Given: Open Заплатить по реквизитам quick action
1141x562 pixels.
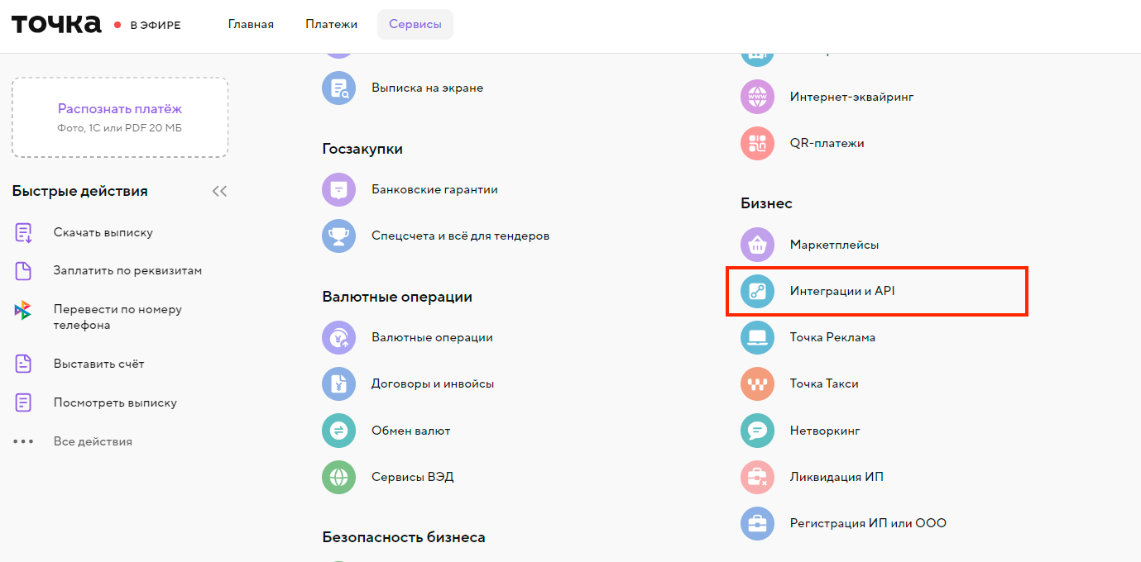Looking at the screenshot, I should (127, 270).
